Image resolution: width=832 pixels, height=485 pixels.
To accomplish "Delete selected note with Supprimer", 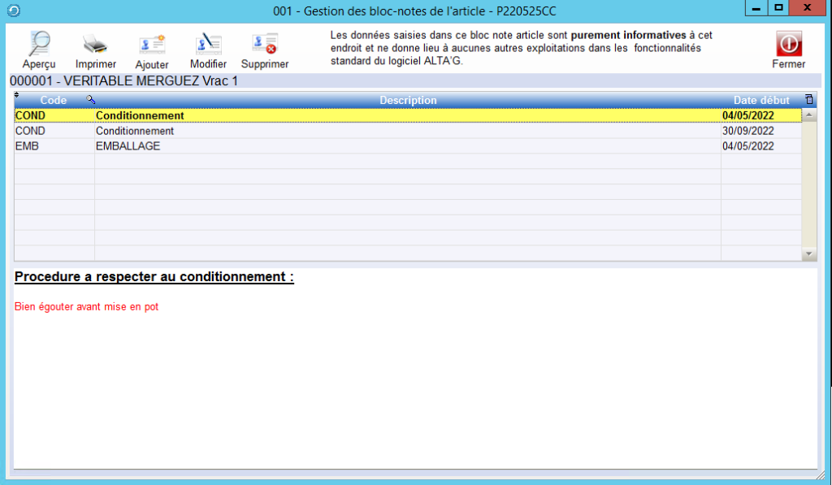I will (x=265, y=50).
